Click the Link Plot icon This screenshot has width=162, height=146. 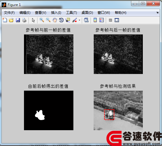point(86,20)
